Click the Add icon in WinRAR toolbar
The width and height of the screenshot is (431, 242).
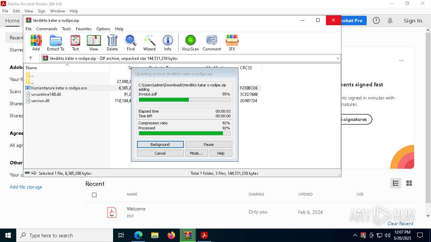tap(36, 43)
